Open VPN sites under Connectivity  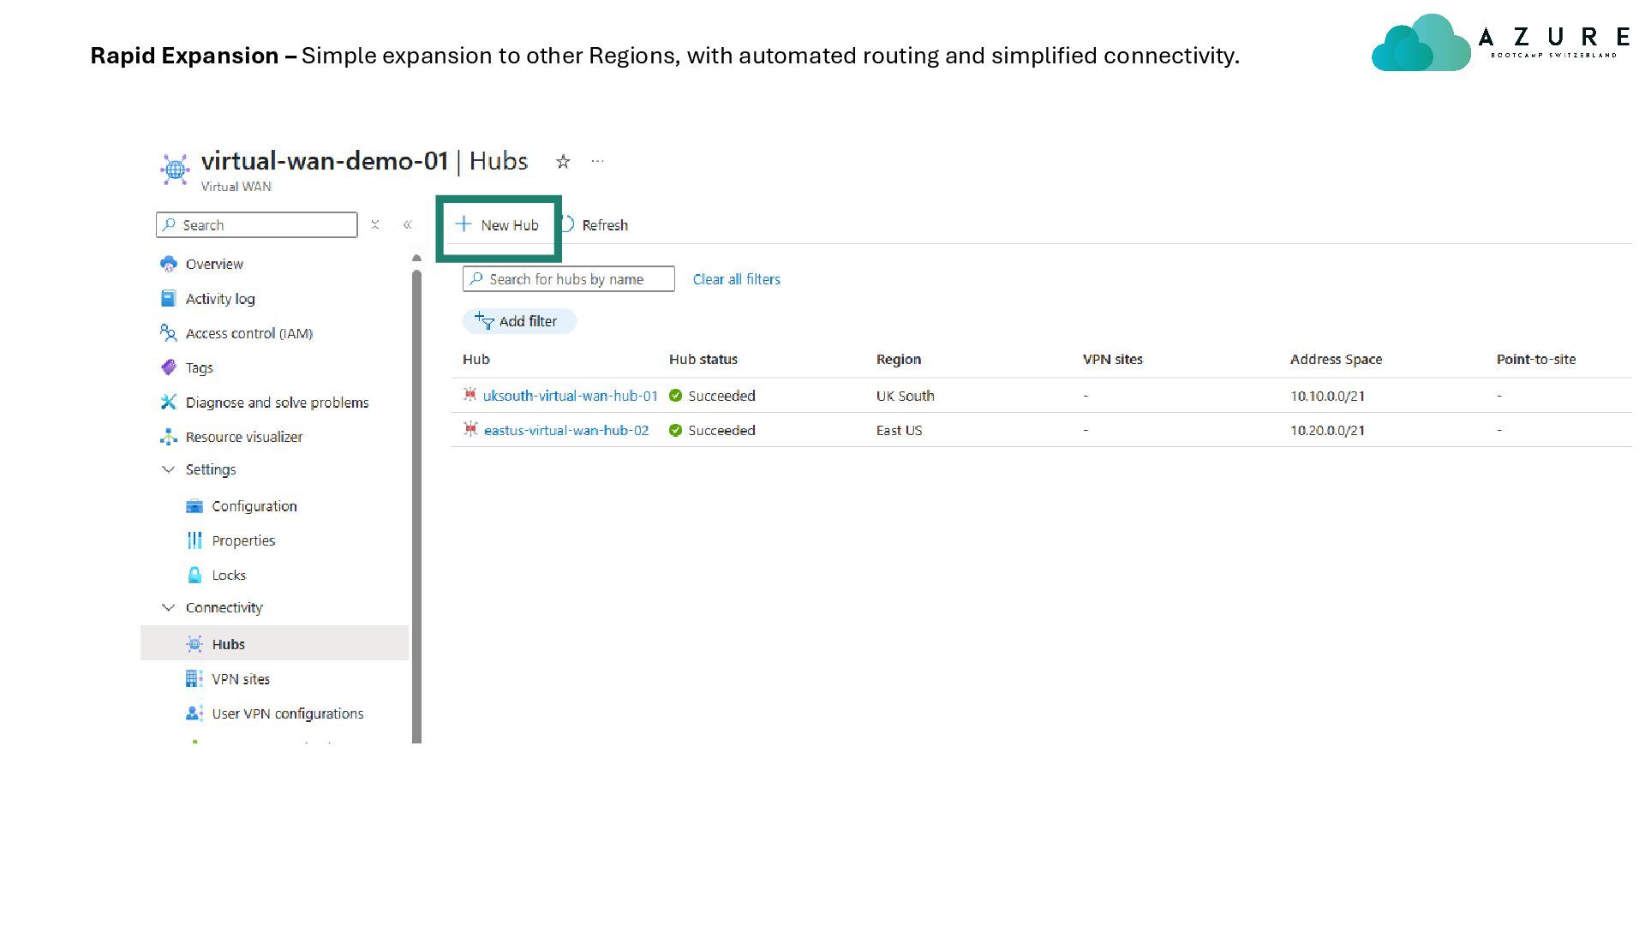tap(241, 679)
